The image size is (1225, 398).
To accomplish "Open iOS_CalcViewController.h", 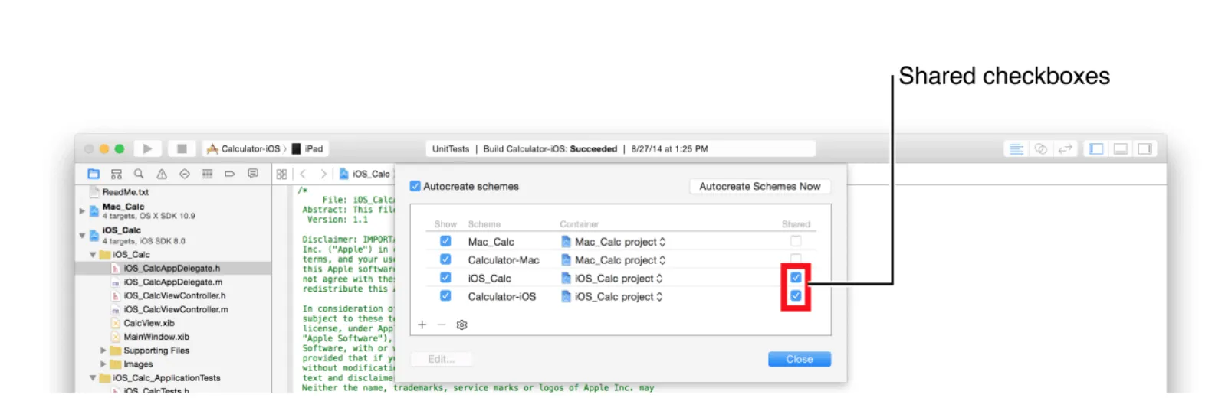I will (x=173, y=295).
